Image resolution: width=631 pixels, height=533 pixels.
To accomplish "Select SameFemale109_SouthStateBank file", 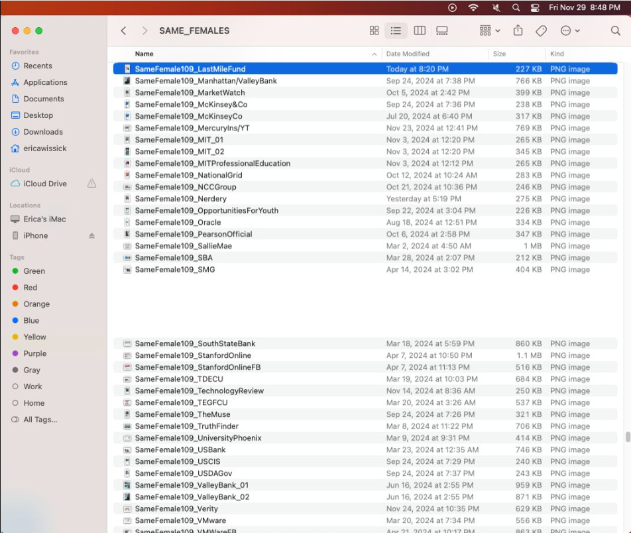I will pyautogui.click(x=365, y=343).
